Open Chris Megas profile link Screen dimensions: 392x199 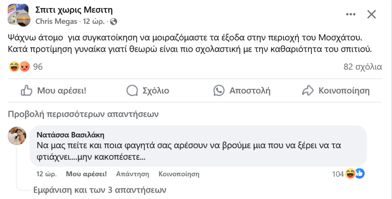pos(56,21)
